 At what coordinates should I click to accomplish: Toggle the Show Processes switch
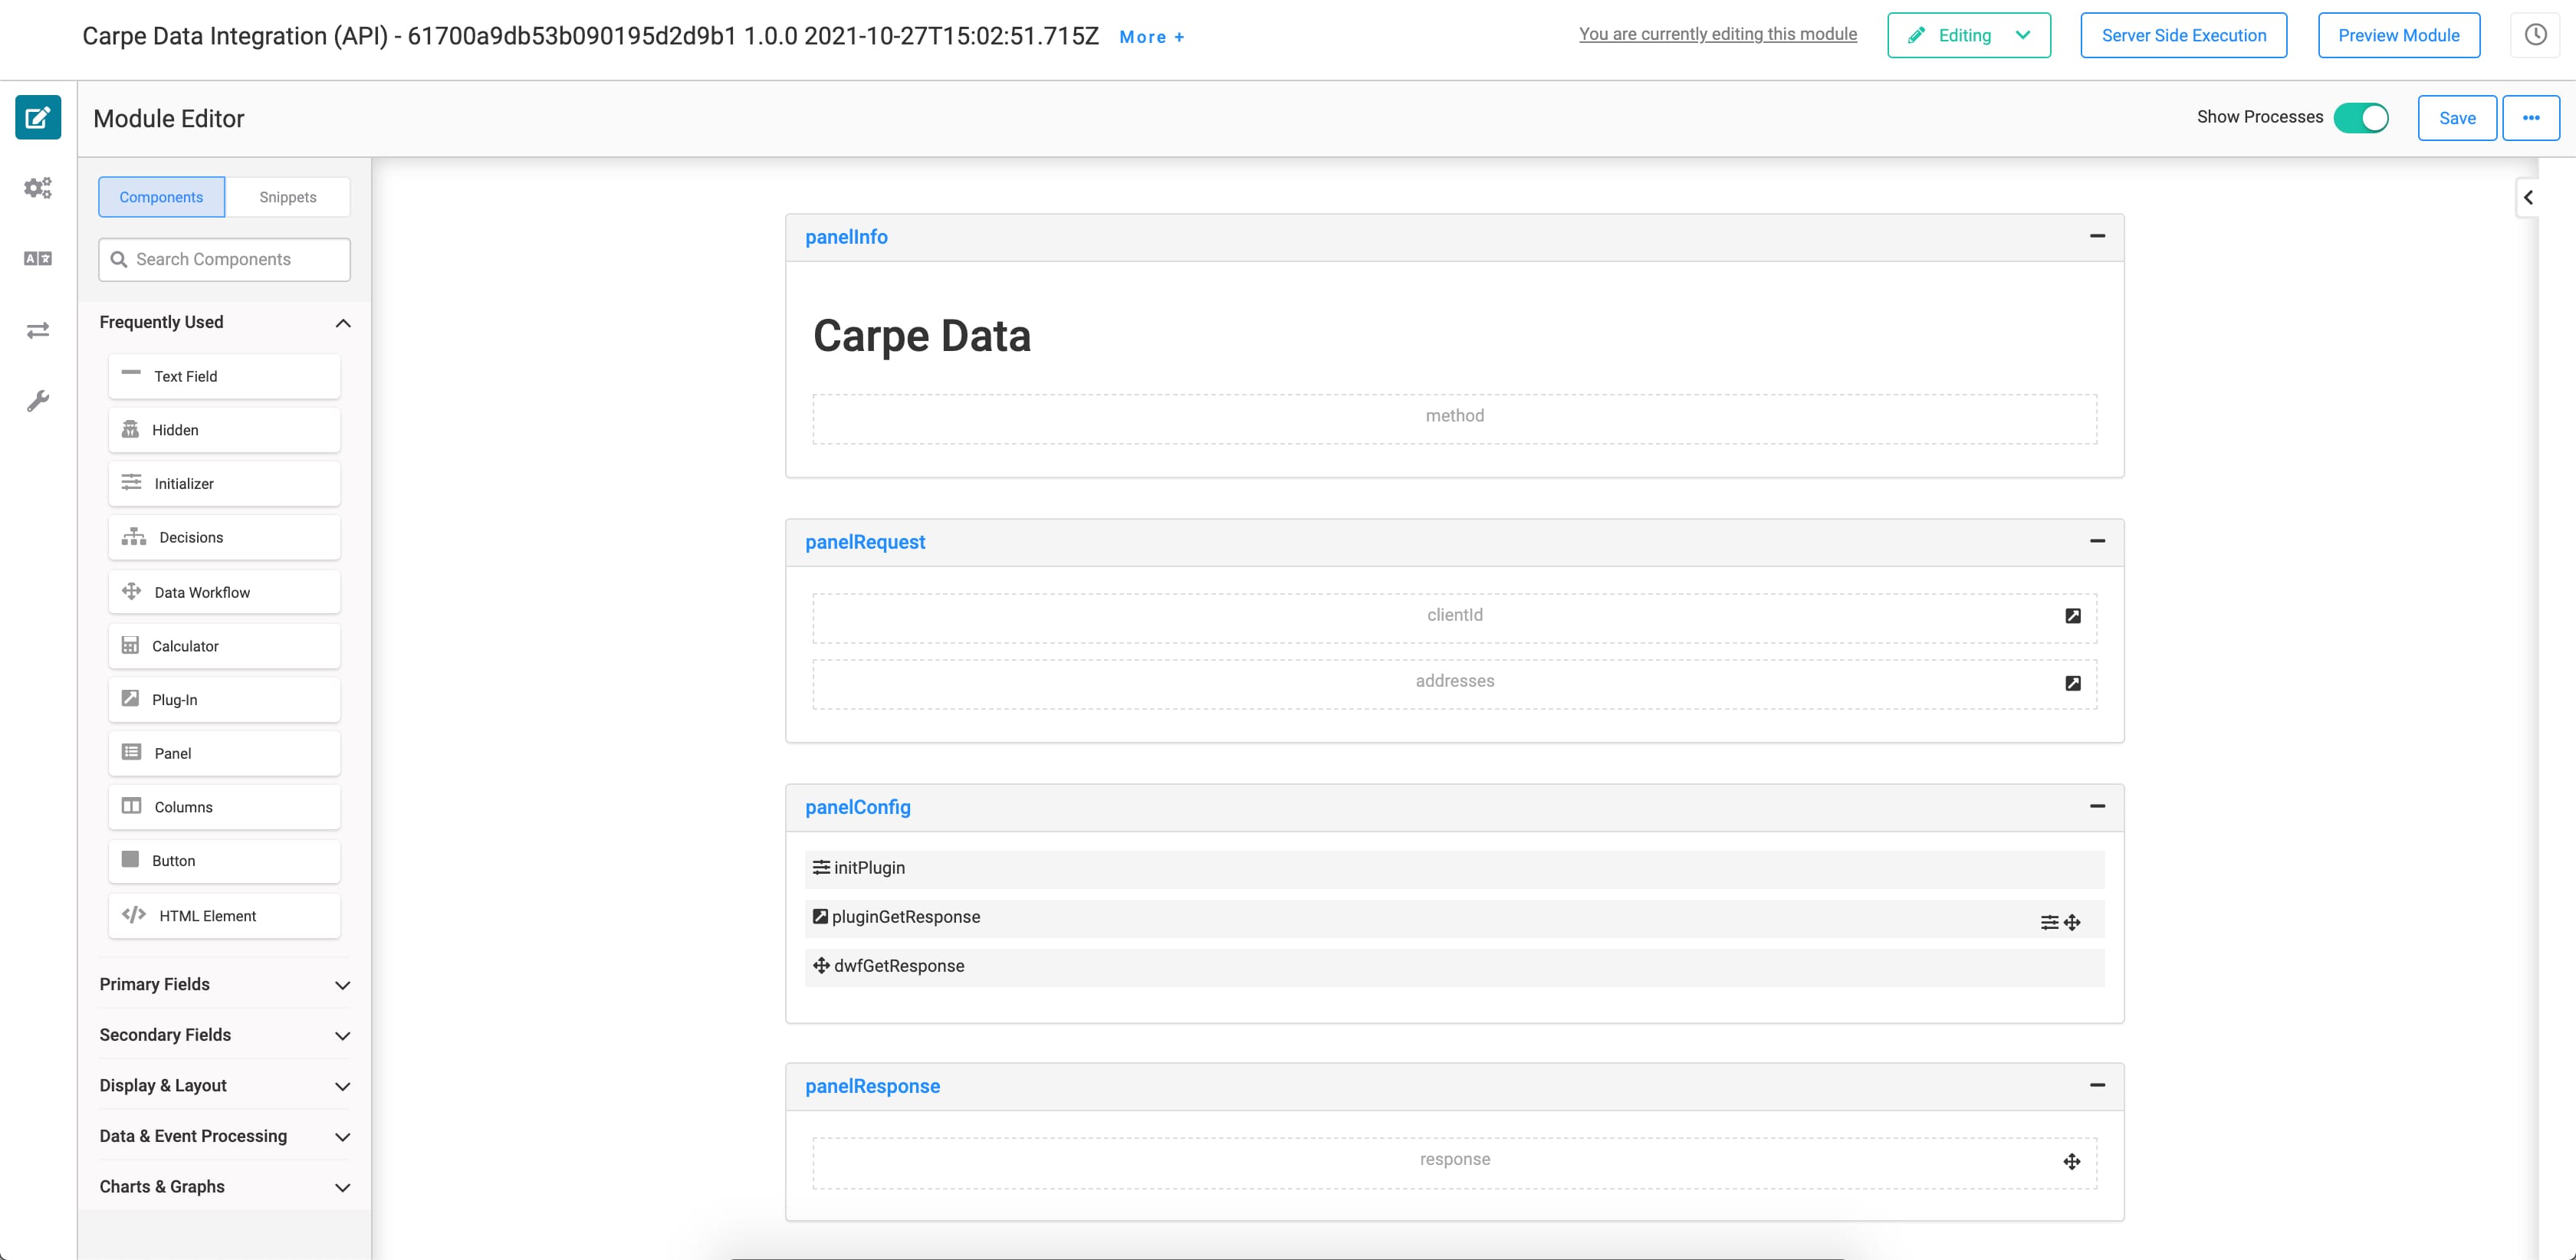point(2361,118)
